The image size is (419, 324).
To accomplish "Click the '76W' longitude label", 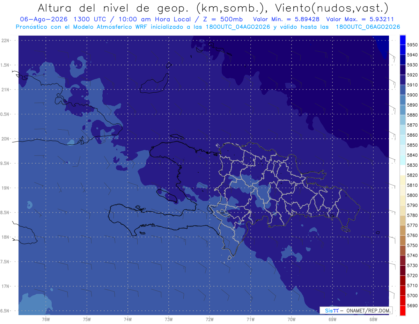I will 46,320.
